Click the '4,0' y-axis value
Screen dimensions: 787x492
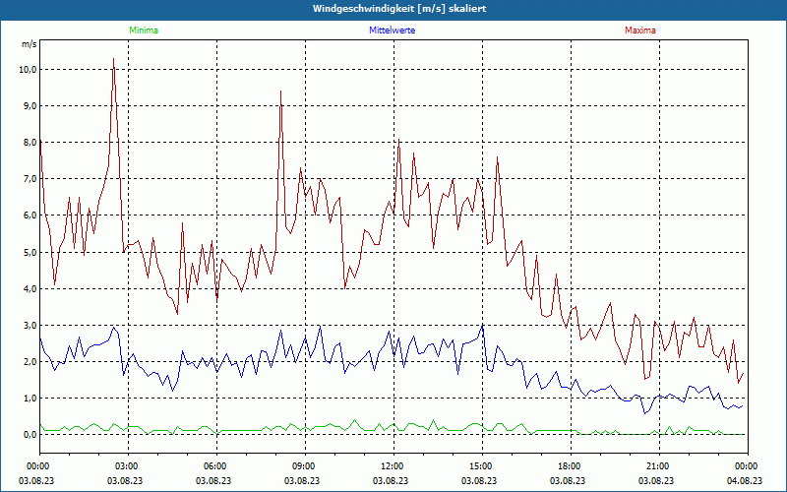(x=30, y=288)
